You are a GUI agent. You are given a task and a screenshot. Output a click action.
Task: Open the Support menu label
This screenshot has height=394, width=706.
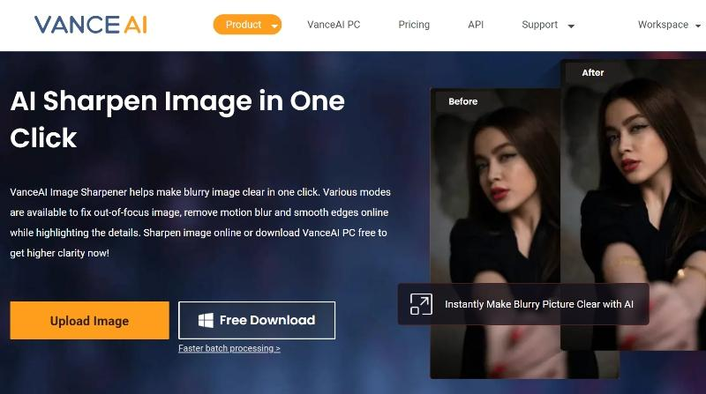[x=539, y=25]
